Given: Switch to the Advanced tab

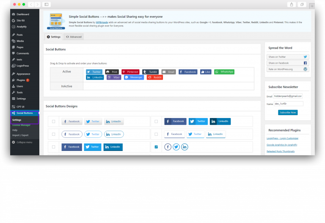Looking at the screenshot, I should click(x=74, y=37).
